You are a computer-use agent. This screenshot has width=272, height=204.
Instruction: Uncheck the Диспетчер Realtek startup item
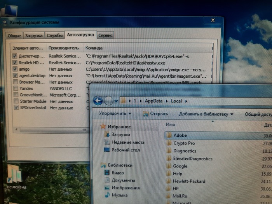pos(15,56)
